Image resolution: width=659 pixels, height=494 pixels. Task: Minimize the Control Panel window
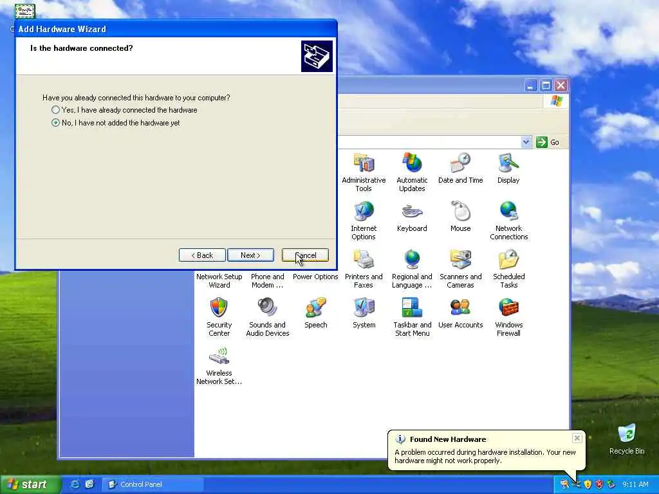tap(531, 86)
